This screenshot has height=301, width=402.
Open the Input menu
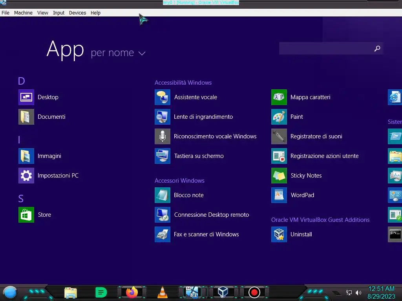[59, 13]
